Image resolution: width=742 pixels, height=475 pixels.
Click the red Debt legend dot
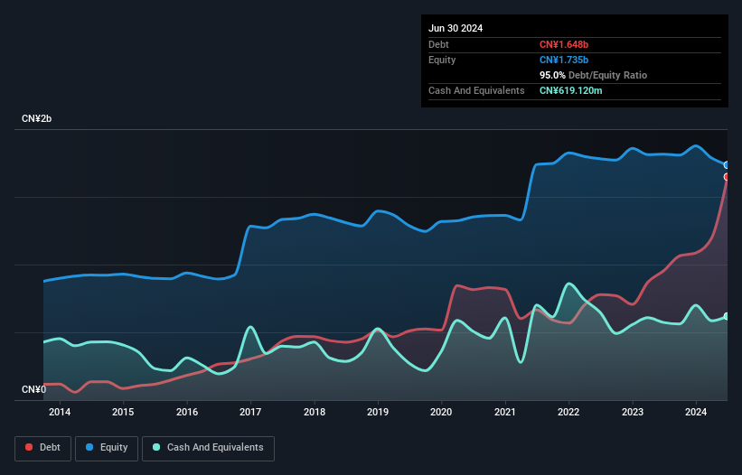tap(29, 447)
